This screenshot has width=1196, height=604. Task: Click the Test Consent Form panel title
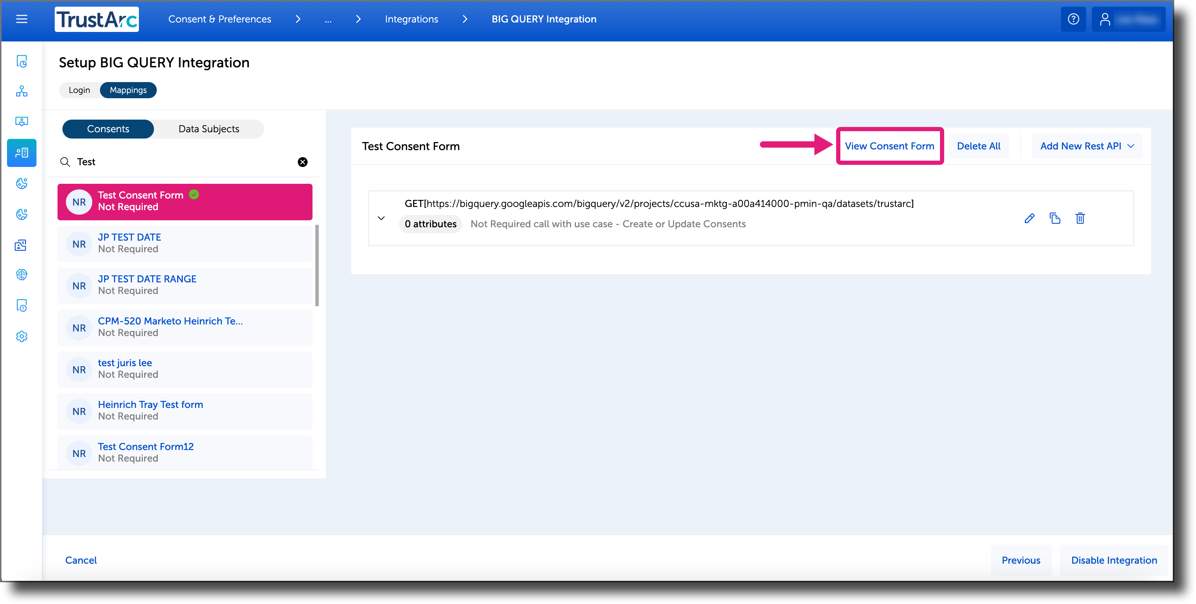[x=410, y=147]
